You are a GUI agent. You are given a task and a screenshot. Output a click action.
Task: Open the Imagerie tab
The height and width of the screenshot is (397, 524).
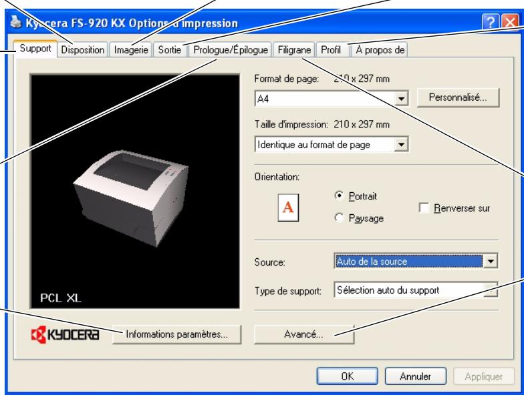(131, 50)
